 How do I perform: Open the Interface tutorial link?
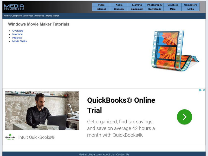pyautogui.click(x=17, y=34)
